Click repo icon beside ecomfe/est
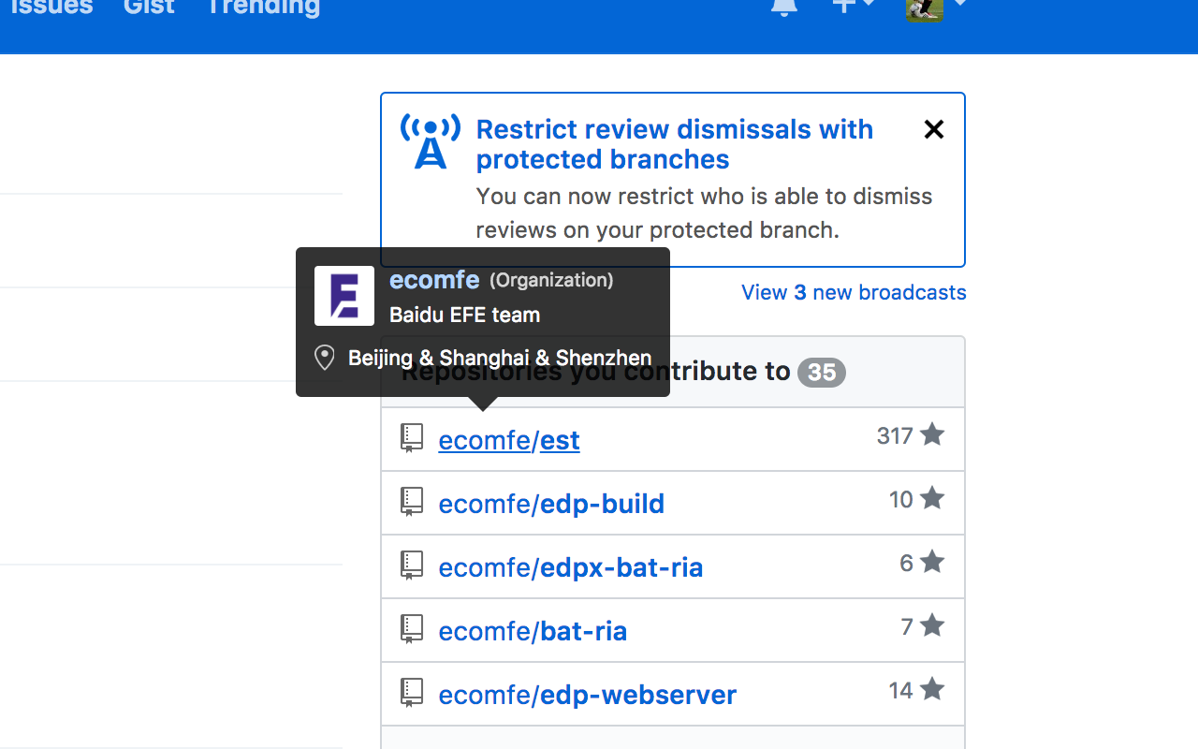 412,438
